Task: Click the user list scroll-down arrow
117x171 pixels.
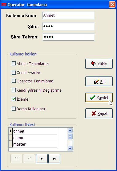Action: (x=70, y=148)
